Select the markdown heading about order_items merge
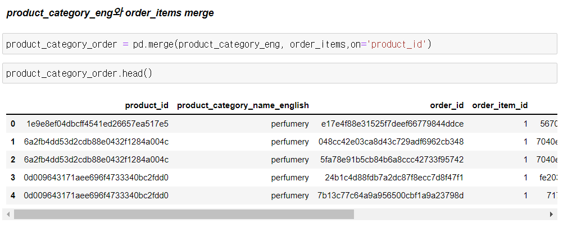563x228 pixels. point(110,13)
